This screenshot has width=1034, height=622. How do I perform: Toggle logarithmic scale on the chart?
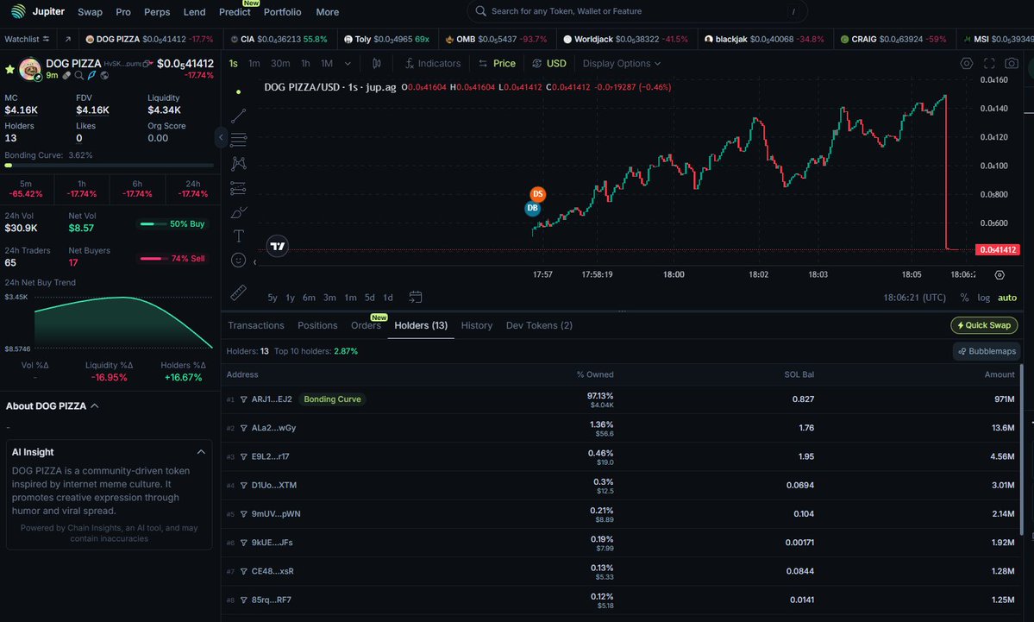[x=984, y=297]
